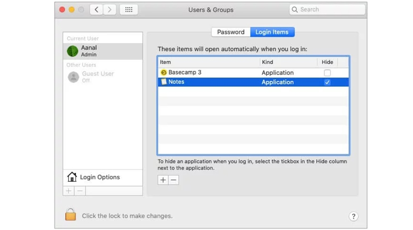Select Guest User in the sidebar
413x230 pixels.
point(103,77)
